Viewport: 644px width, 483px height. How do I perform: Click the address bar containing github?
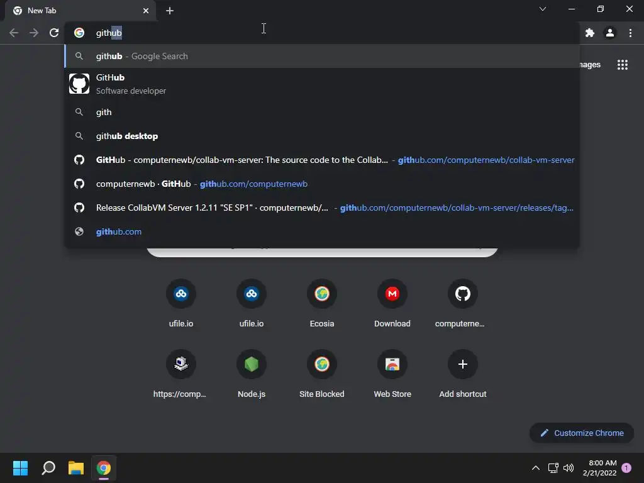click(322, 33)
